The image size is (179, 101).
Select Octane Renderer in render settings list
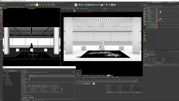(x=9, y=84)
